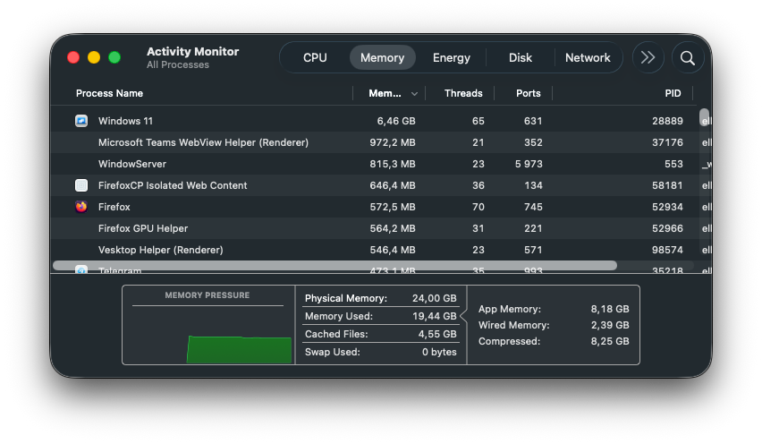Maximize window with the green button
Screen dimensions: 762x444
[x=114, y=57]
